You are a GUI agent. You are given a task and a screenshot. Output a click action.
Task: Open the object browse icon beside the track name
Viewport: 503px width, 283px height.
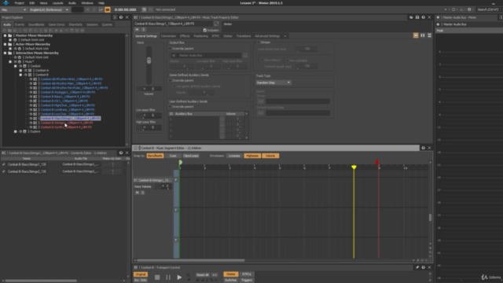point(216,24)
